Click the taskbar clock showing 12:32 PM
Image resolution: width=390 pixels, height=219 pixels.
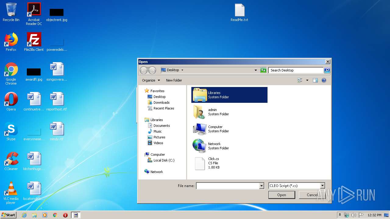click(x=374, y=215)
